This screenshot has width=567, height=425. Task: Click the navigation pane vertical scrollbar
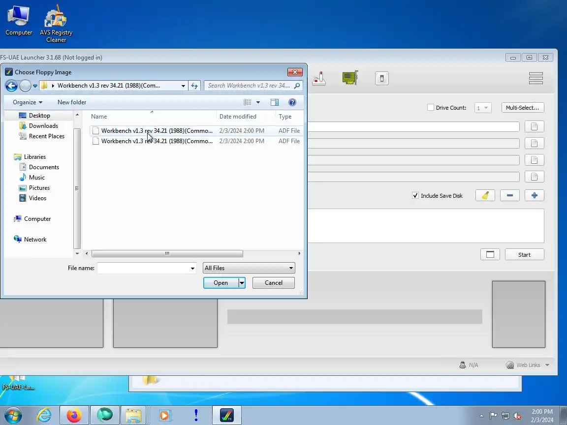[77, 188]
